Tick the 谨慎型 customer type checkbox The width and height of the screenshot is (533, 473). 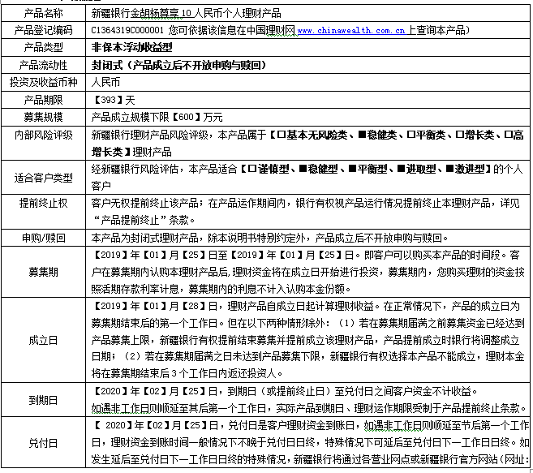pyautogui.click(x=252, y=169)
